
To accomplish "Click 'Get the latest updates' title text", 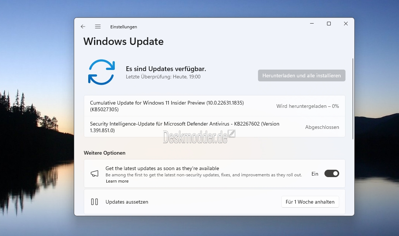I will (162, 169).
